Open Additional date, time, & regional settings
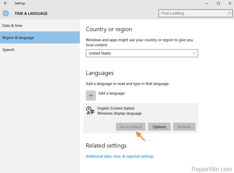 click(x=120, y=156)
